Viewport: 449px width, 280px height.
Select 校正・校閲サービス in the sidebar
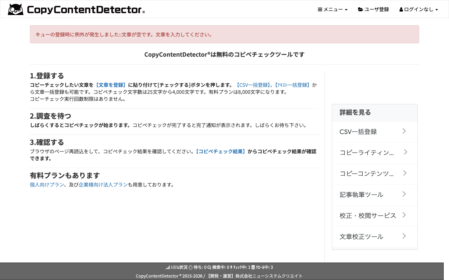pos(368,216)
